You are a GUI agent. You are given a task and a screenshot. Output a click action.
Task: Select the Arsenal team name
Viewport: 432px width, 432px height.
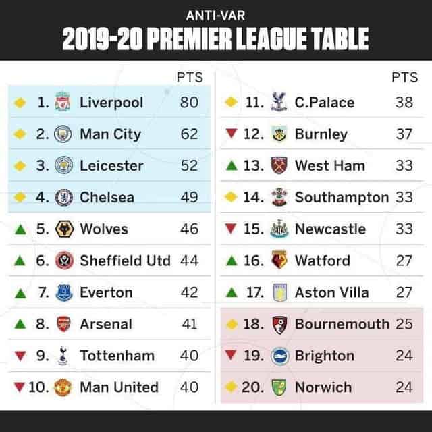(x=106, y=324)
